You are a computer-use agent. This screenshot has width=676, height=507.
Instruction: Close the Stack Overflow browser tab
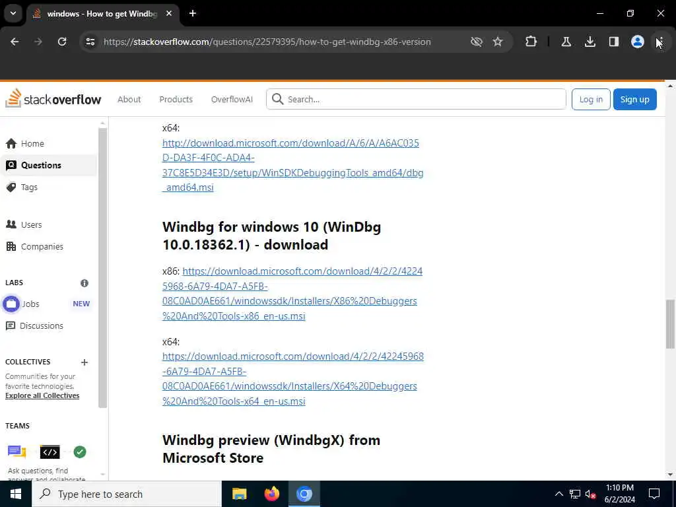pos(169,13)
